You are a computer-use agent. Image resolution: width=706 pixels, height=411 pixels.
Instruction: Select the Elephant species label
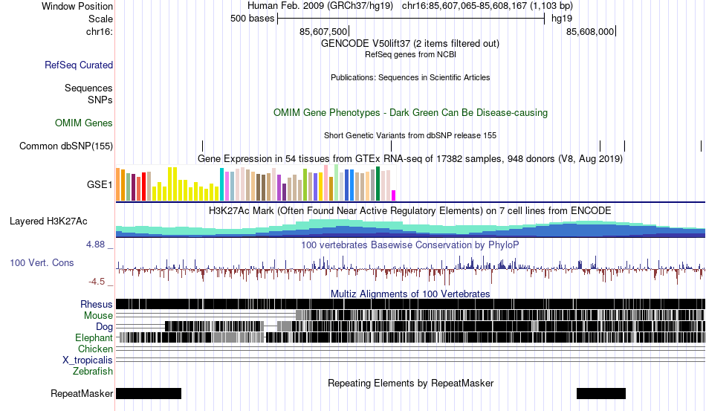point(94,337)
